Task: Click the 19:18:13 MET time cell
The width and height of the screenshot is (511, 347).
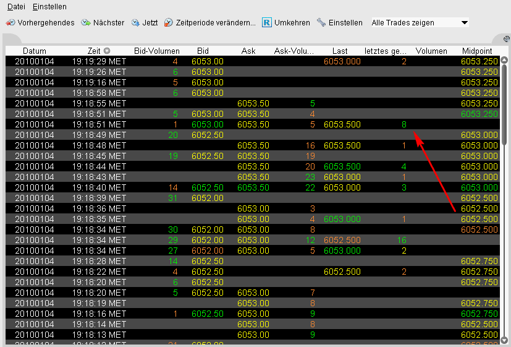Action: (99, 335)
